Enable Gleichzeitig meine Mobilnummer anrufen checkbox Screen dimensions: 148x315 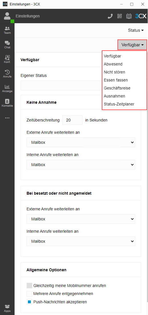(x=29, y=286)
